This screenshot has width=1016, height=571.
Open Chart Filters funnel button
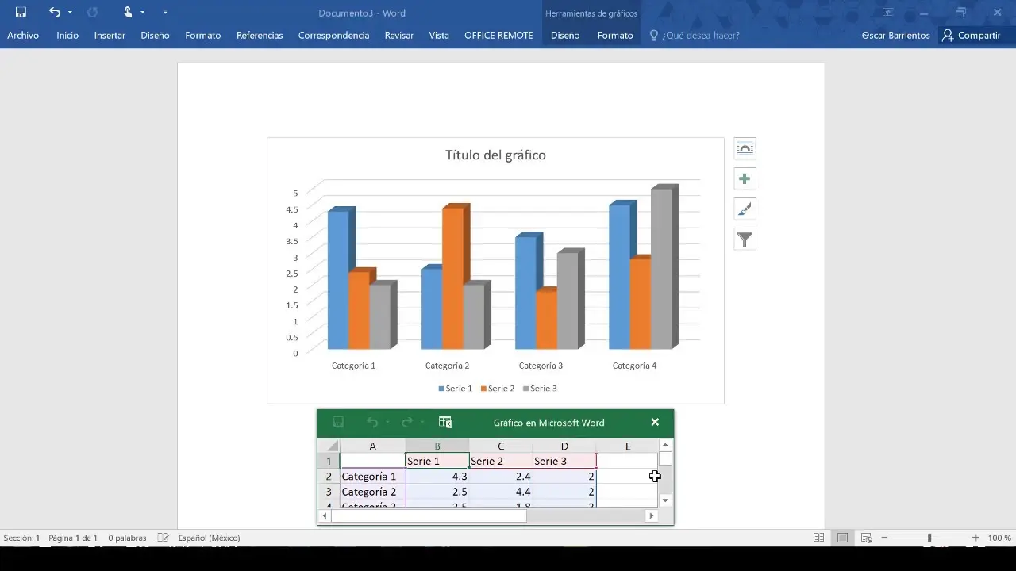[x=745, y=240]
